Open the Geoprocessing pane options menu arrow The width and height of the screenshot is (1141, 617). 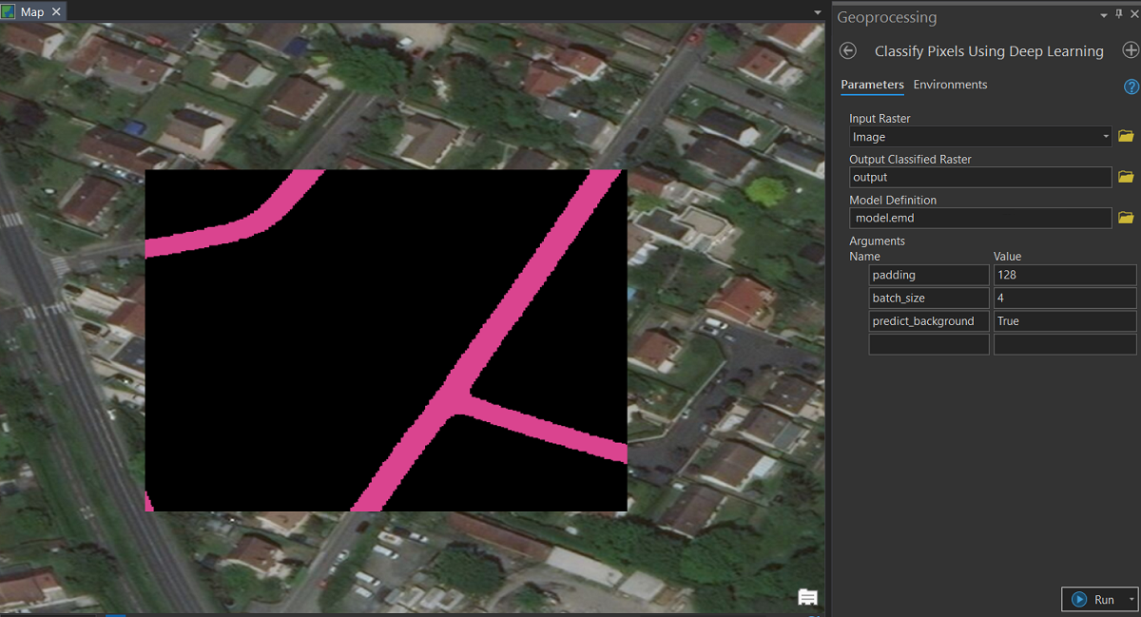click(x=1103, y=15)
